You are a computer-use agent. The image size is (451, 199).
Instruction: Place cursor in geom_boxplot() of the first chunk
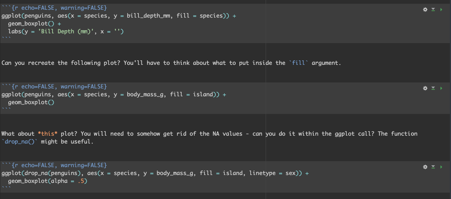pyautogui.click(x=31, y=24)
